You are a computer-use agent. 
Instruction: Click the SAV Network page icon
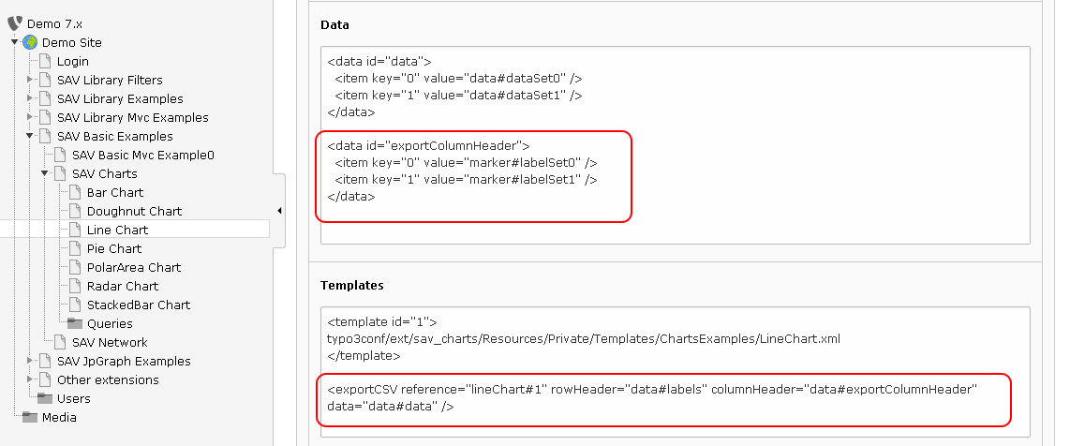tap(60, 342)
